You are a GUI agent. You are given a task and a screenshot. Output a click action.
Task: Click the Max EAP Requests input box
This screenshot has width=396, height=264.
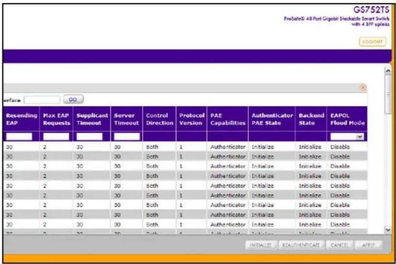56,137
